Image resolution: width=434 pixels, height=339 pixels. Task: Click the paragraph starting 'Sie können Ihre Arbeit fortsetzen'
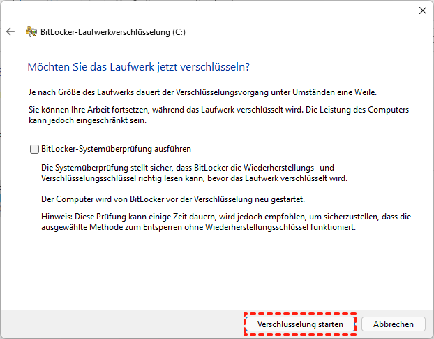218,115
